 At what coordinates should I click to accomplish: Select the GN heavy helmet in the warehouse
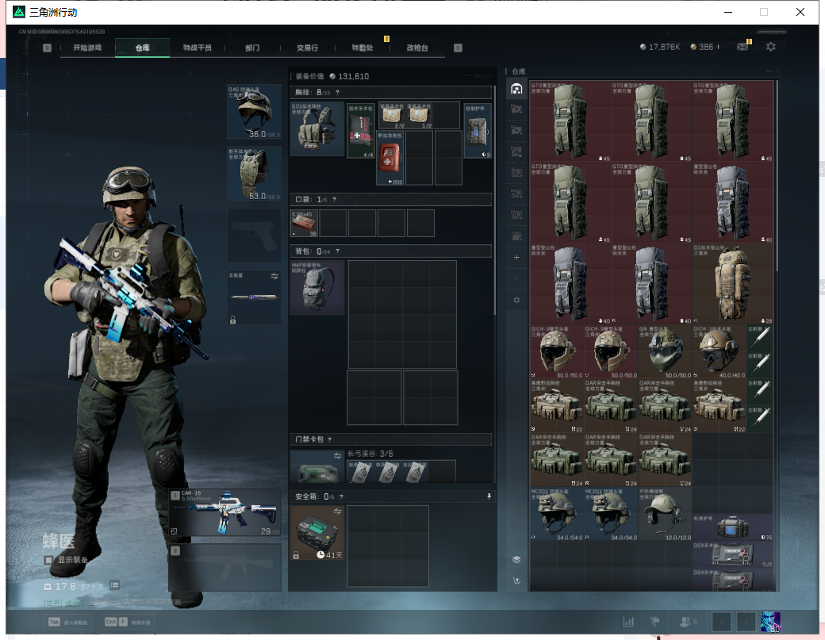coord(665,351)
